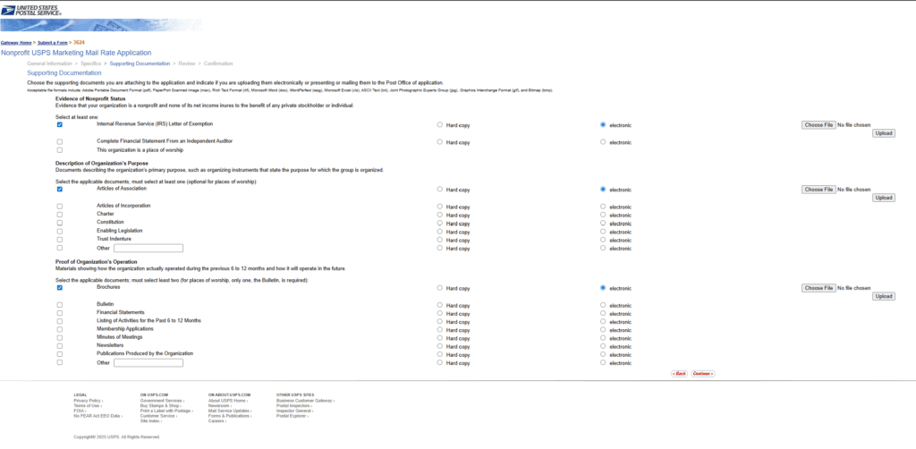Click the Back button
This screenshot has width=916, height=449.
pyautogui.click(x=679, y=373)
